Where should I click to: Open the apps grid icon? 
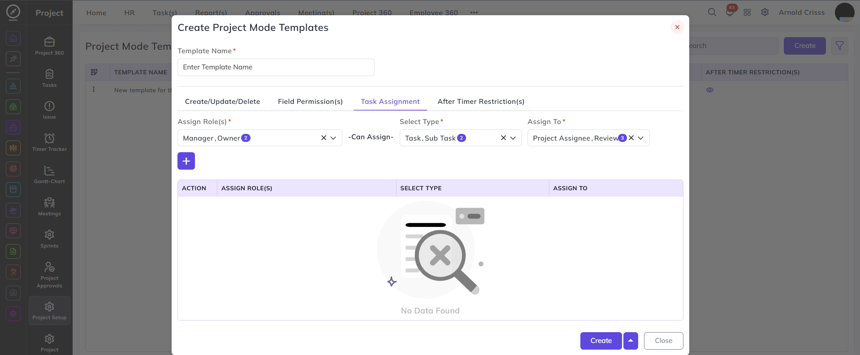[x=747, y=13]
